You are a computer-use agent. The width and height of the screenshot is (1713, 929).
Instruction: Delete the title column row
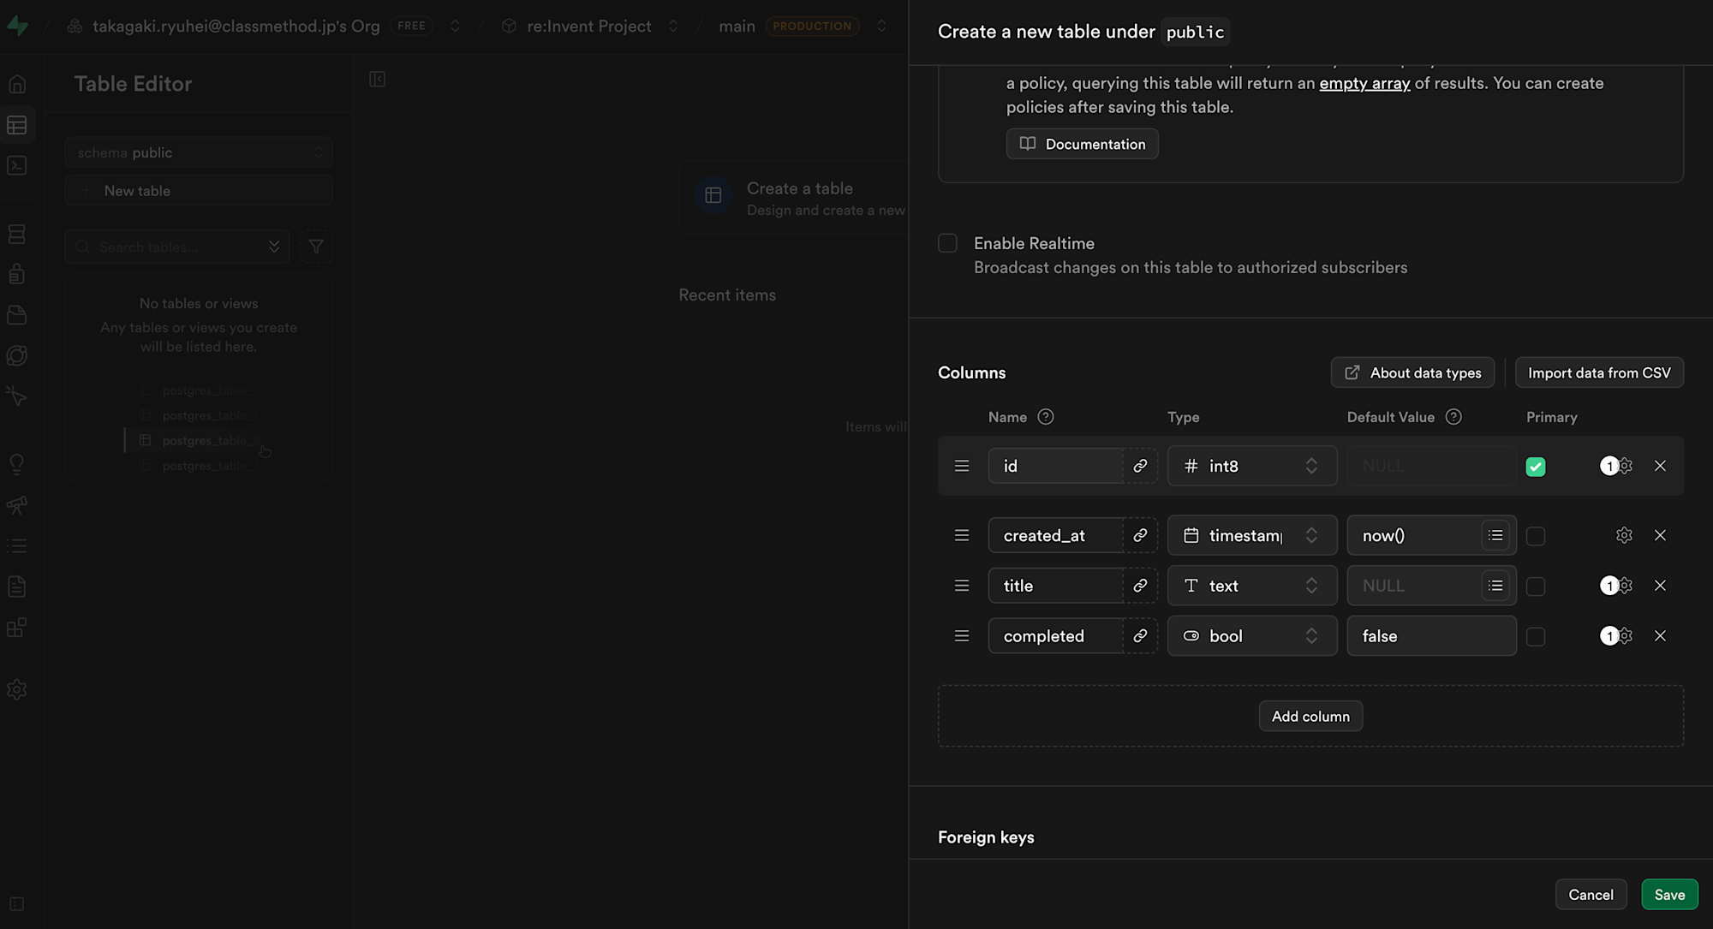(1660, 586)
